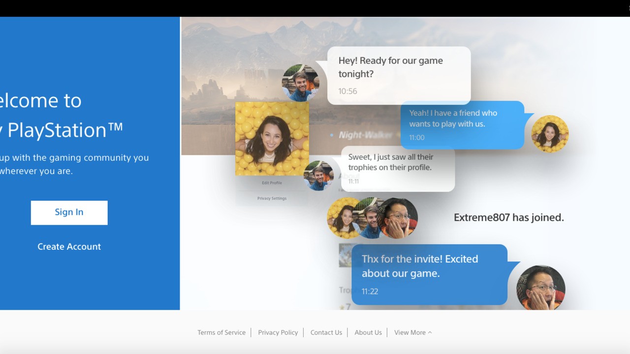This screenshot has width=630, height=354.
Task: Open the Terms of Service page
Action: click(221, 332)
